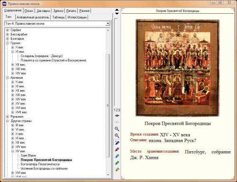The width and height of the screenshot is (237, 182).
Task: Select Богоматерь Пелагонитисса entry
Action: (x=40, y=164)
